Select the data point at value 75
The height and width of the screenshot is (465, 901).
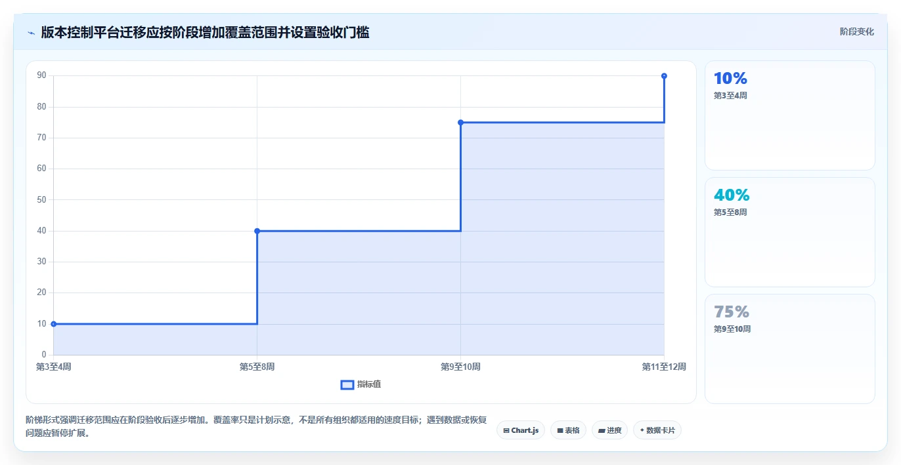coord(460,123)
